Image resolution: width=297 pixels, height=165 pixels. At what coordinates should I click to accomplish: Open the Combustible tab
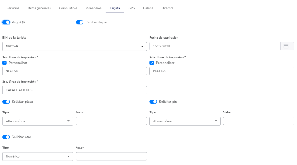click(x=68, y=8)
